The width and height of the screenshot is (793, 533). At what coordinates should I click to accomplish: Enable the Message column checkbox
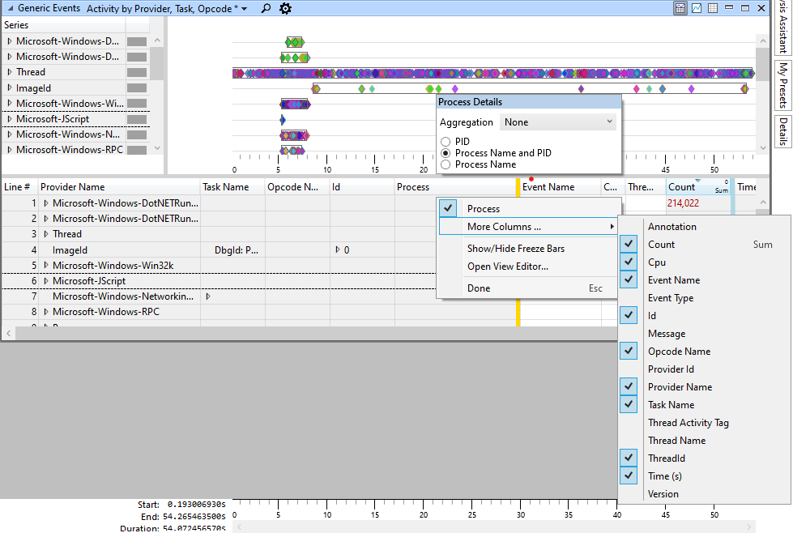pyautogui.click(x=629, y=333)
